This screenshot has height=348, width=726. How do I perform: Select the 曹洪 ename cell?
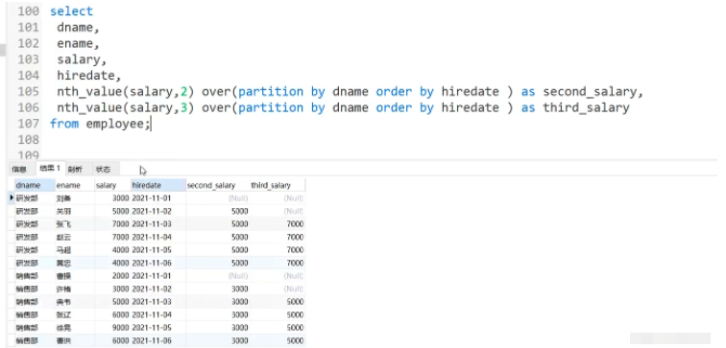pyautogui.click(x=75, y=340)
